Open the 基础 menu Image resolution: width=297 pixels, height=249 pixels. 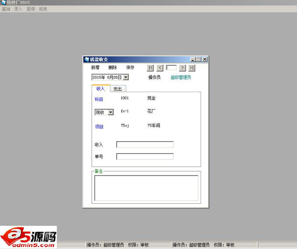tap(6, 9)
